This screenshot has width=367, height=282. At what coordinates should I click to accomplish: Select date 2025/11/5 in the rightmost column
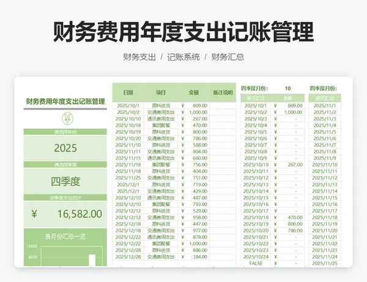(x=325, y=132)
